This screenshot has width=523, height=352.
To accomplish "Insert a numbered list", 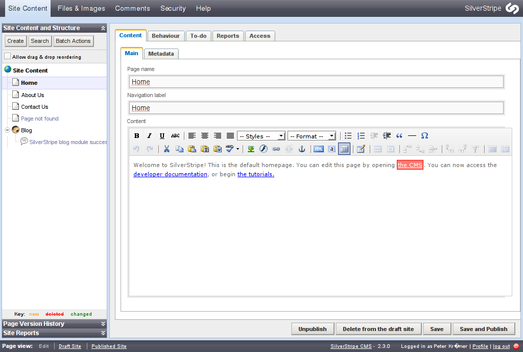I will [361, 136].
